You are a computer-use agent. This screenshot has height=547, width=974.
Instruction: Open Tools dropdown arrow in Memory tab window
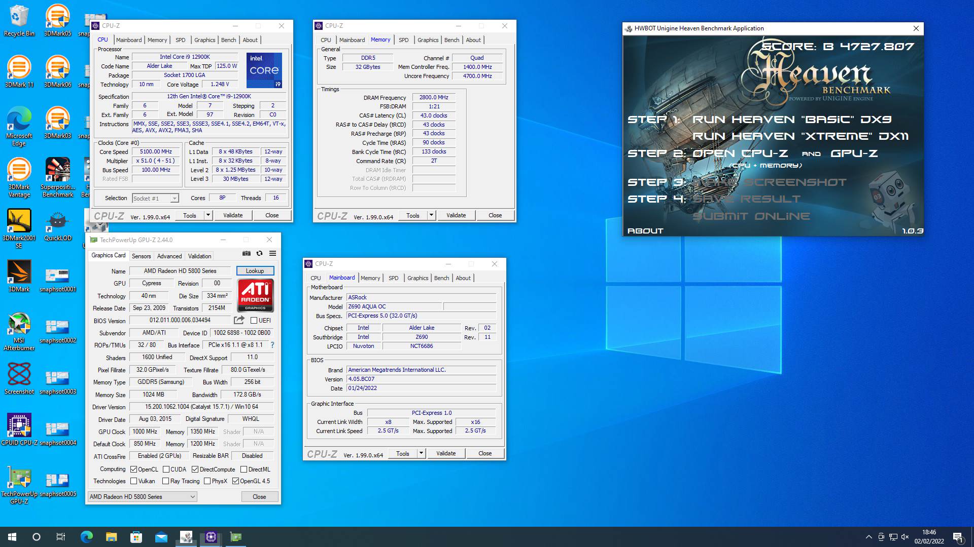coord(431,215)
